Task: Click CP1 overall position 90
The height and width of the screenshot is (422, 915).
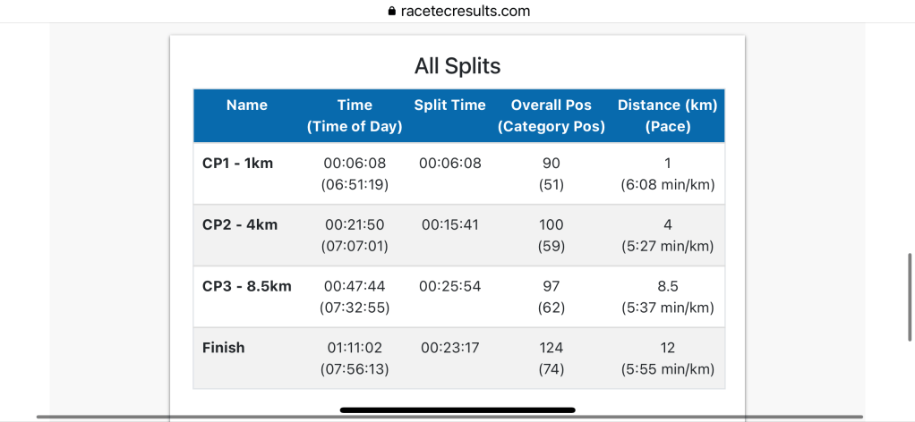Action: [x=552, y=164]
